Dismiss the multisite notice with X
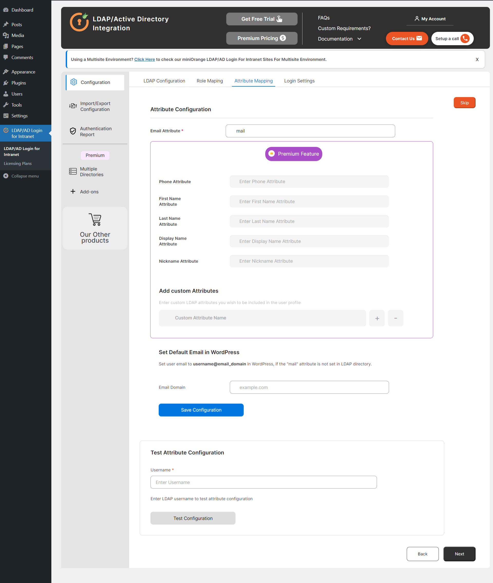This screenshot has height=583, width=493. 477,59
